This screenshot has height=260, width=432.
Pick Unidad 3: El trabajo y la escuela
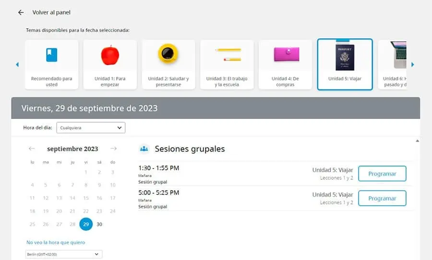pos(227,64)
